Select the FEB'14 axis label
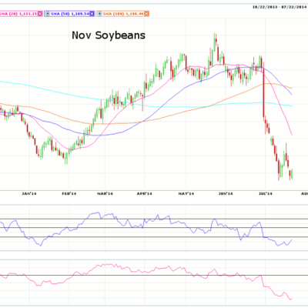This screenshot has width=308, height=308. [69, 193]
